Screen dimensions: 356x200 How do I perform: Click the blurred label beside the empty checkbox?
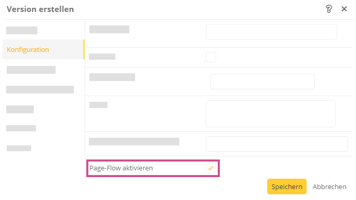point(102,57)
